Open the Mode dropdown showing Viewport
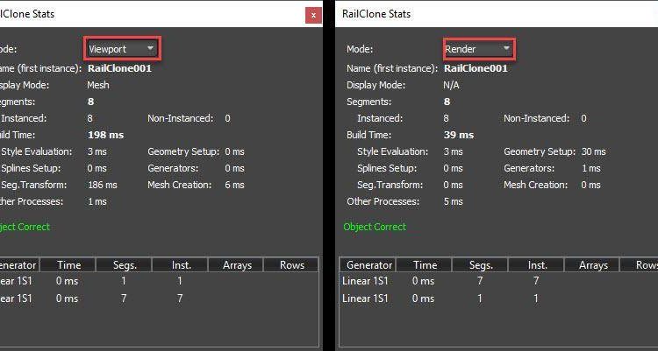Screen dimensions: 658x351 click(123, 48)
